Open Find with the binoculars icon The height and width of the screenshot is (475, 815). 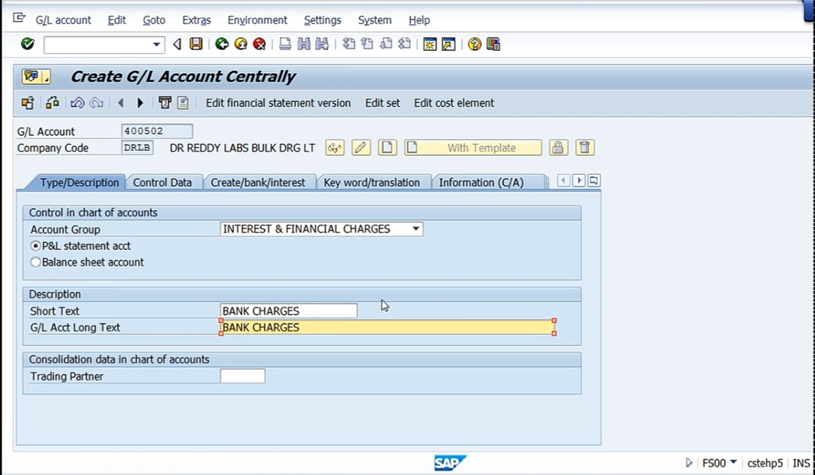303,44
